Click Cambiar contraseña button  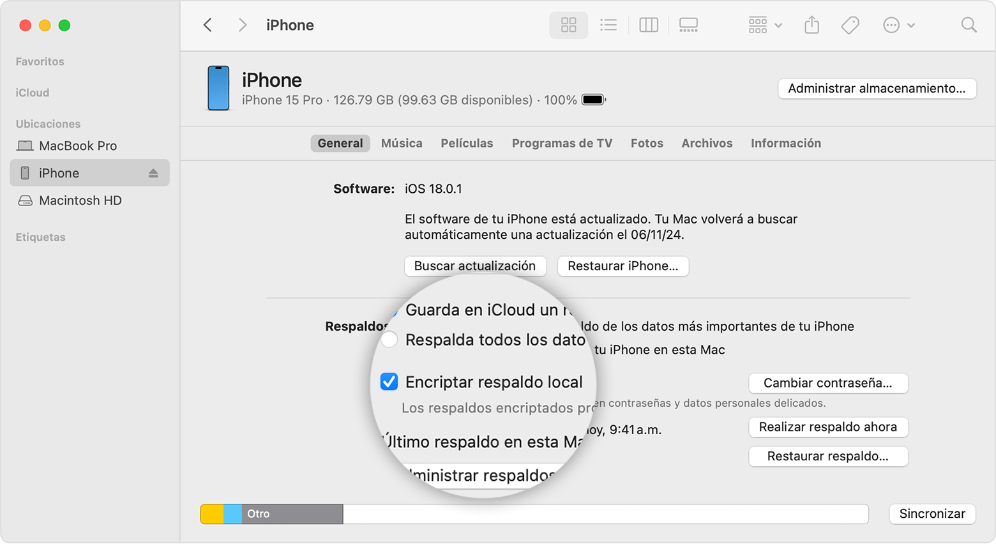[828, 383]
